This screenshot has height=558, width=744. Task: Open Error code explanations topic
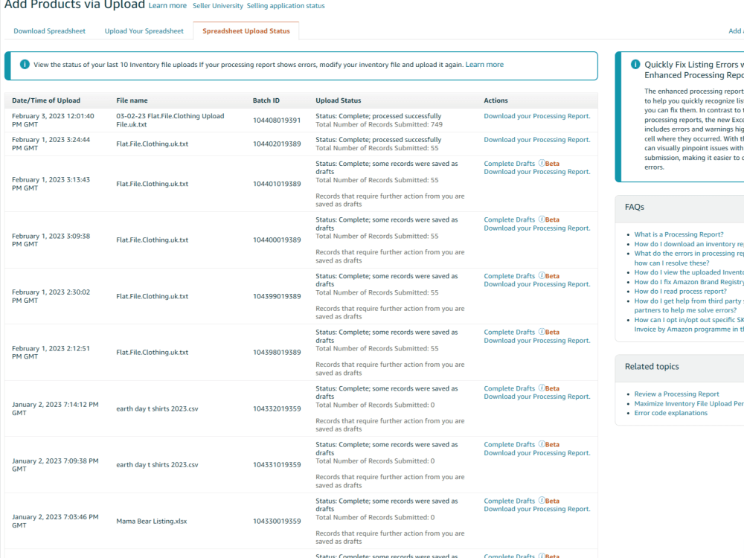pos(671,413)
